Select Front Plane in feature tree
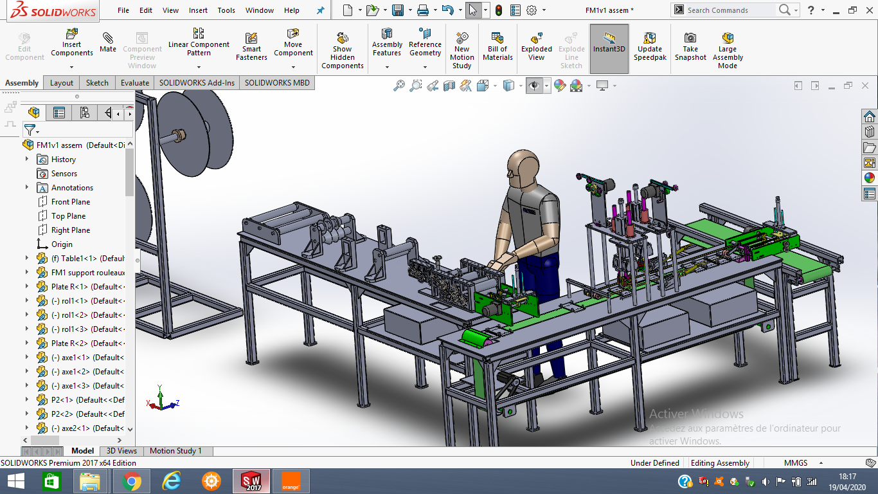 (71, 202)
